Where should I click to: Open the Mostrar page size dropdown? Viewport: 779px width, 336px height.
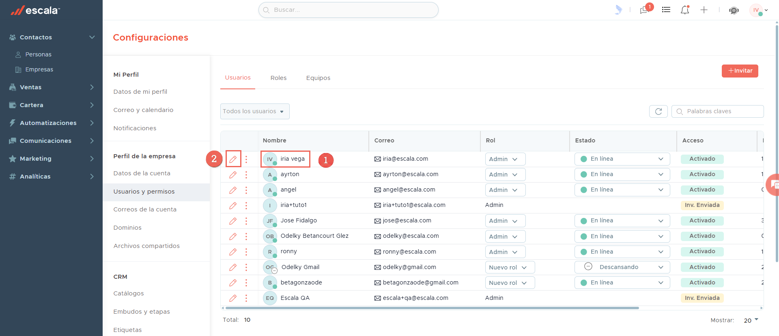point(751,320)
